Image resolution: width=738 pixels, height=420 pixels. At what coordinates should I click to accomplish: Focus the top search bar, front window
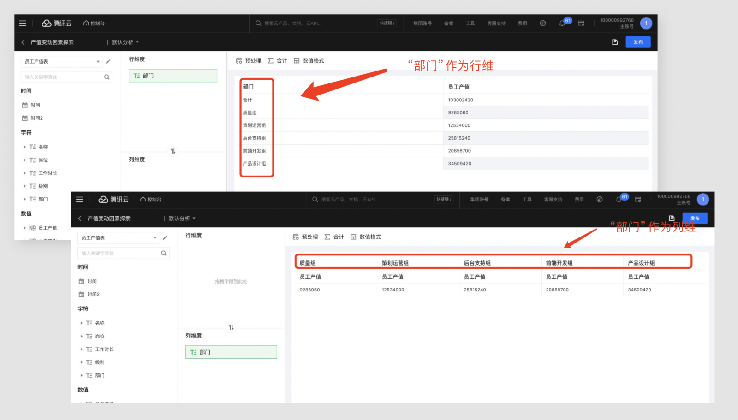coord(382,200)
